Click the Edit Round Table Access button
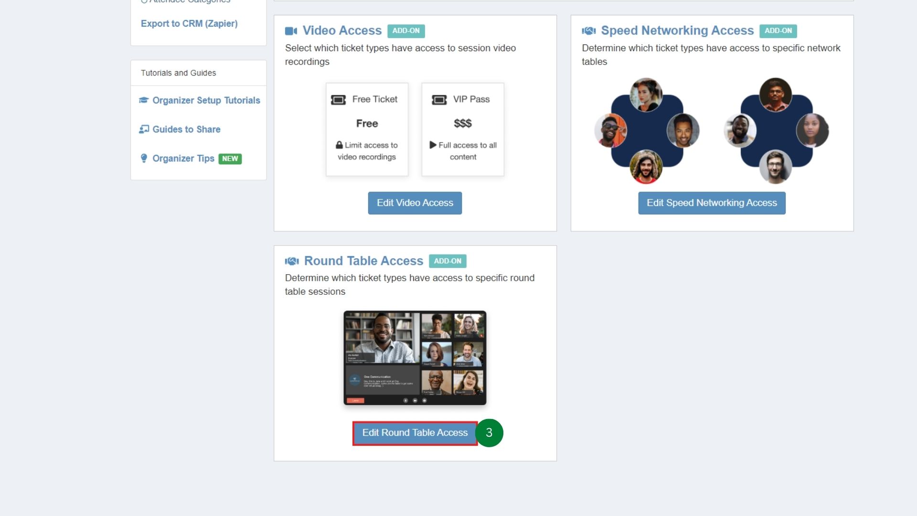 [x=415, y=433]
